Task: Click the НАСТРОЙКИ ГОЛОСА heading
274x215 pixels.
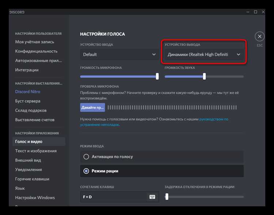Action: pyautogui.click(x=102, y=34)
